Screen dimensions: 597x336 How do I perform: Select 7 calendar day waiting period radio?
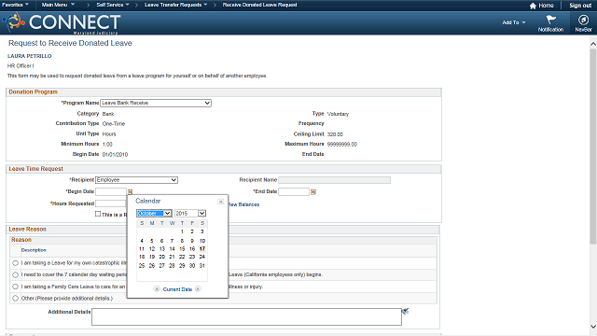tap(15, 274)
